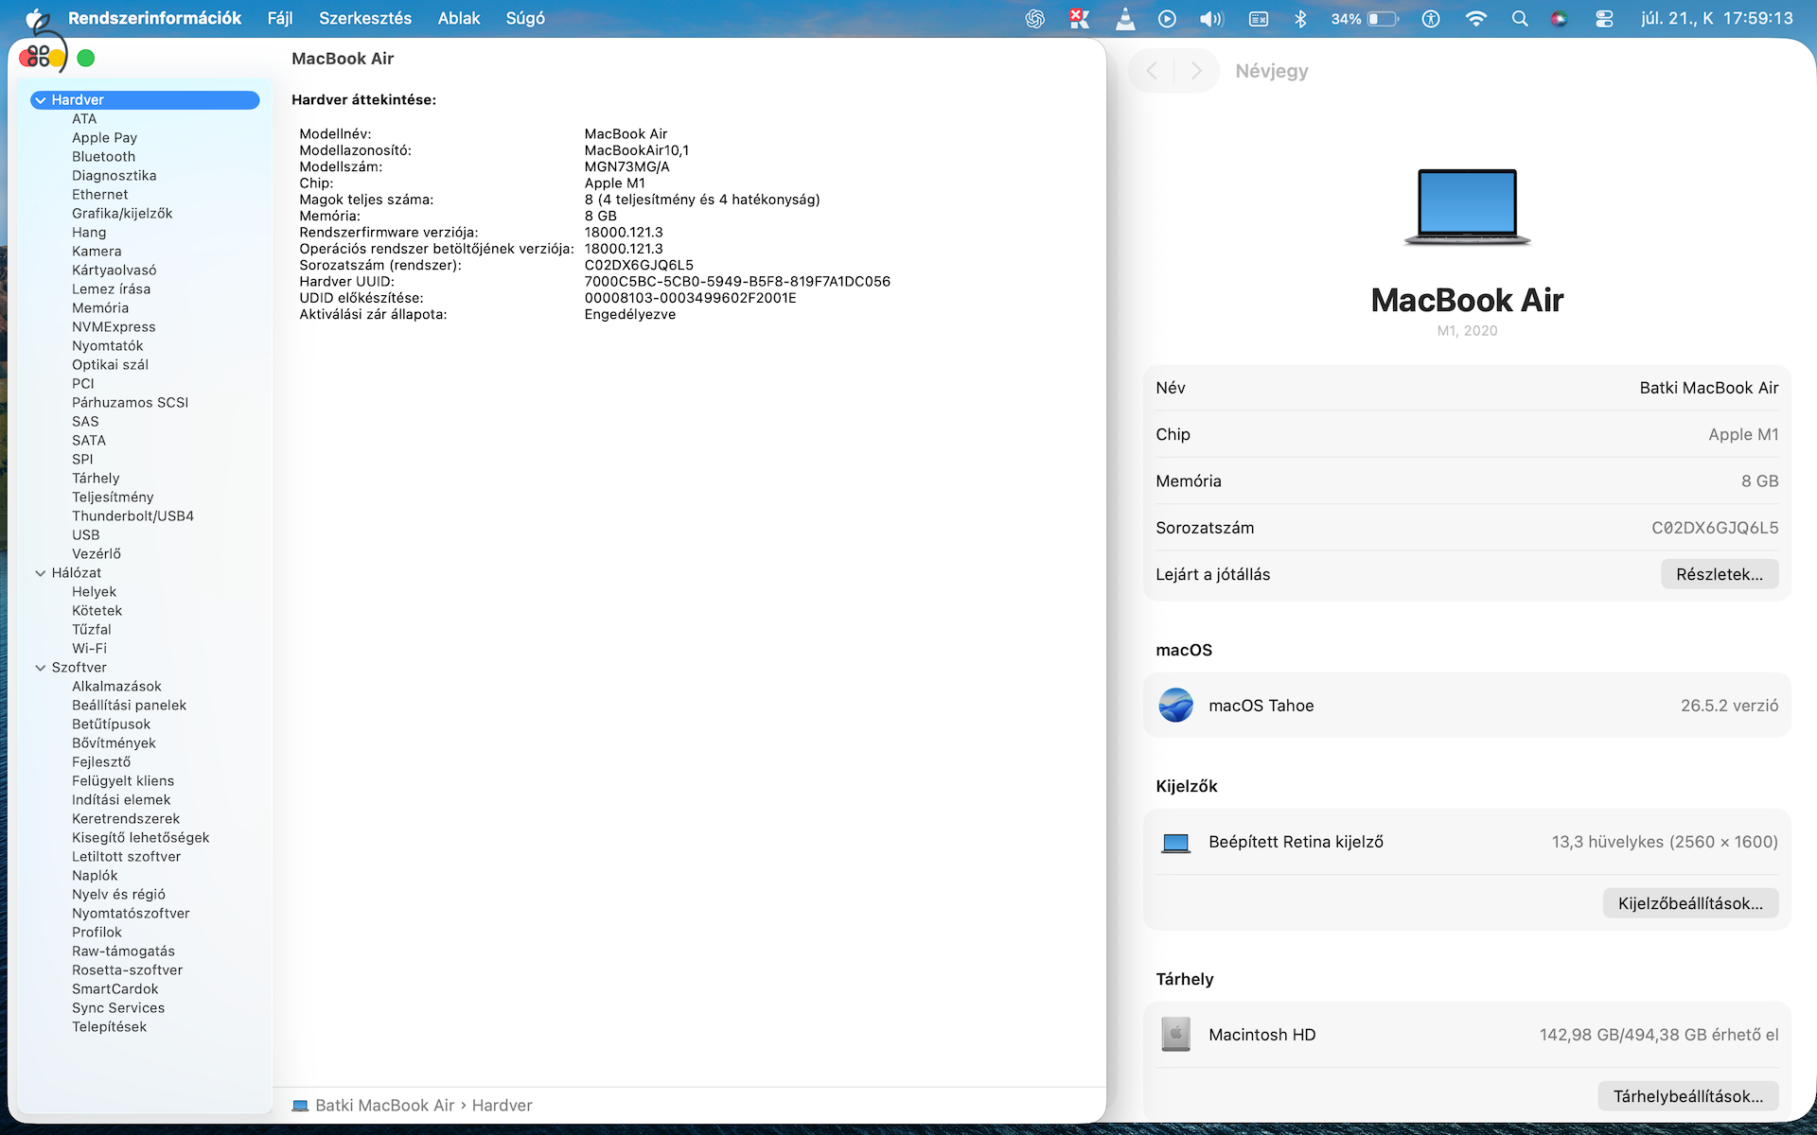The image size is (1817, 1135).
Task: Open Kijelzőbeállítások... button
Action: pyautogui.click(x=1690, y=903)
